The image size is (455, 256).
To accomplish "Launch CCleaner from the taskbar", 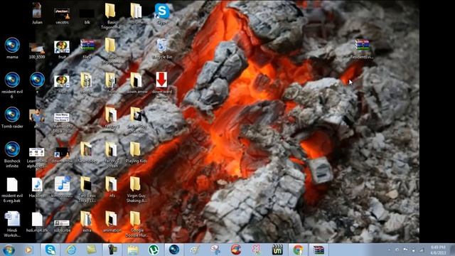I will click(236, 250).
